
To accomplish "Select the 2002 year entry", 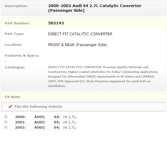I will coord(20,127).
